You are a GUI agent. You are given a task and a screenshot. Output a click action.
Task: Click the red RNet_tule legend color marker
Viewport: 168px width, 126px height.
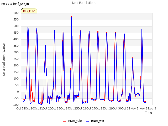click(x=64, y=121)
